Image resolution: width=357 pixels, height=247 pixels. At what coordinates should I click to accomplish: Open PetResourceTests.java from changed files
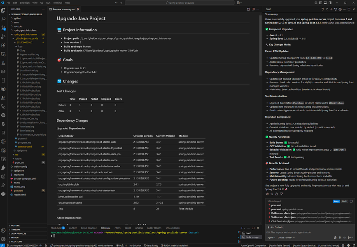point(310,213)
